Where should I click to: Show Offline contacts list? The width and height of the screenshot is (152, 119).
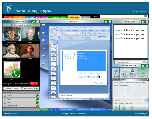pyautogui.click(x=132, y=73)
